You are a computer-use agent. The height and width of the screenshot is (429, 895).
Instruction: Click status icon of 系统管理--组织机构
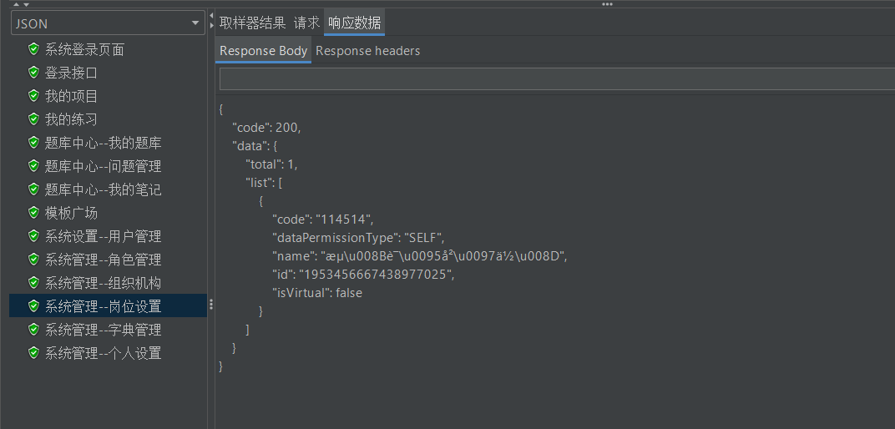point(33,283)
